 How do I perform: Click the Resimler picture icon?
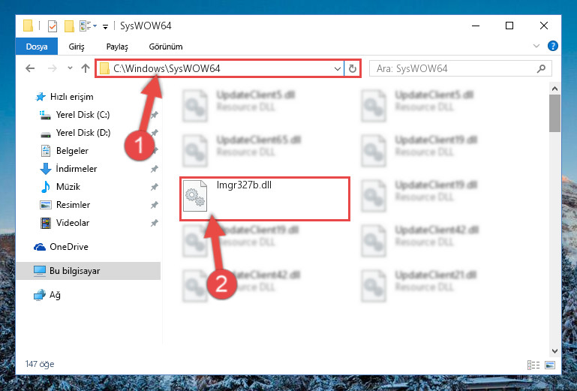click(x=46, y=205)
